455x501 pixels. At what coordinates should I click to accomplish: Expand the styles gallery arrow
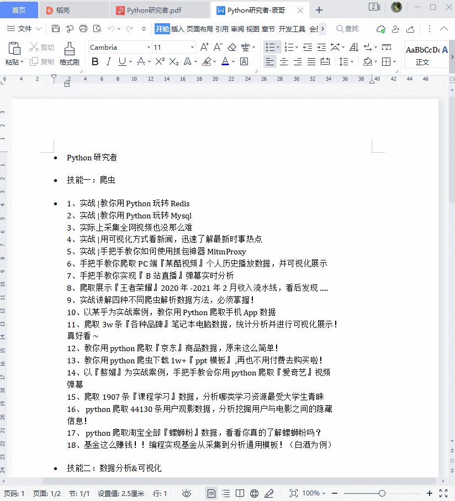(452, 57)
